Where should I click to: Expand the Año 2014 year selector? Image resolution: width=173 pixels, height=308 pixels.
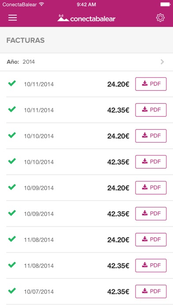pyautogui.click(x=86, y=62)
